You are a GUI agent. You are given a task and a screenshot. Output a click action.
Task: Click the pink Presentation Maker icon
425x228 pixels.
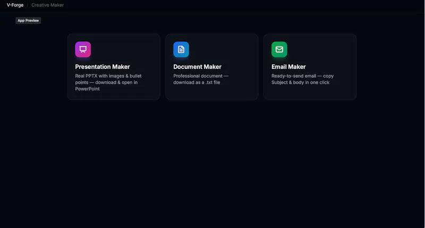(x=83, y=49)
